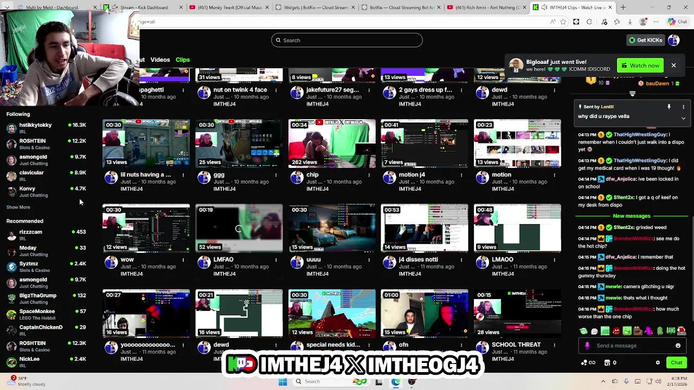The image size is (694, 390).
Task: Play the 'special needs kid' clip thumbnail
Action: 332,314
